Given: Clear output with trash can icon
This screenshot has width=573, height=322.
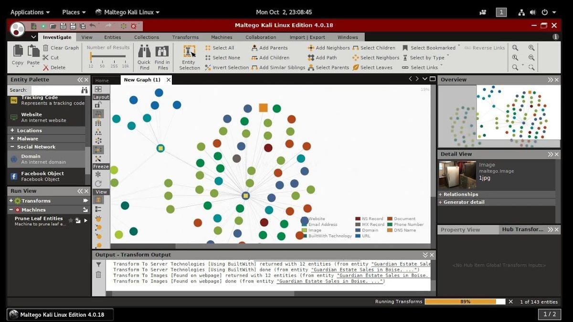Looking at the screenshot, I should [x=98, y=274].
